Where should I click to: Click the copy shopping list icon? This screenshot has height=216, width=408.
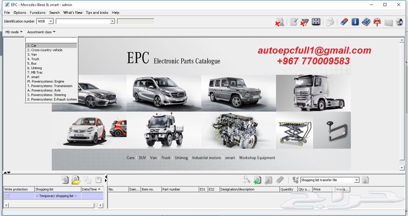click(87, 180)
